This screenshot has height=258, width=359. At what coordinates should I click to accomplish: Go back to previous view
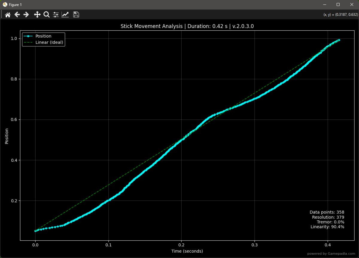click(17, 15)
